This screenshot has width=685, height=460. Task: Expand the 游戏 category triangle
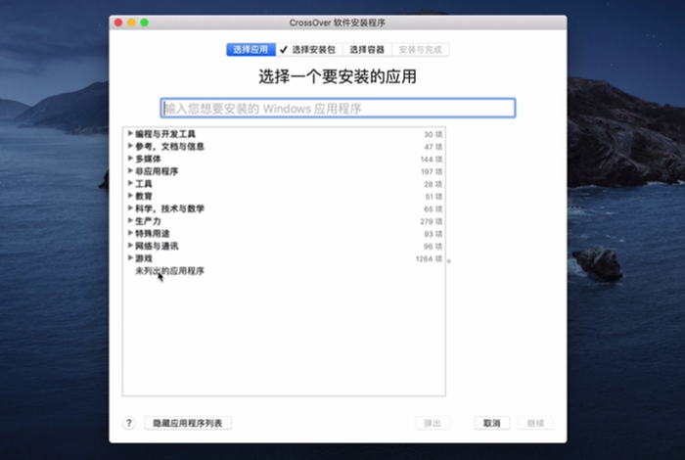tap(130, 257)
